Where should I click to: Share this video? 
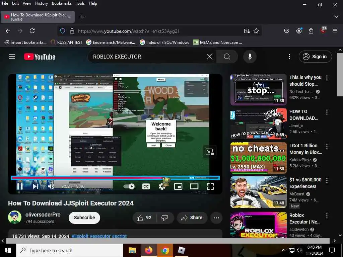(x=192, y=218)
